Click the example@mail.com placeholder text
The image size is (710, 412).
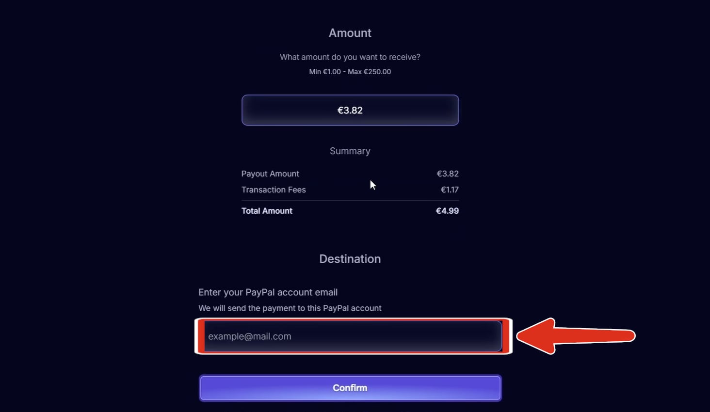coord(250,336)
